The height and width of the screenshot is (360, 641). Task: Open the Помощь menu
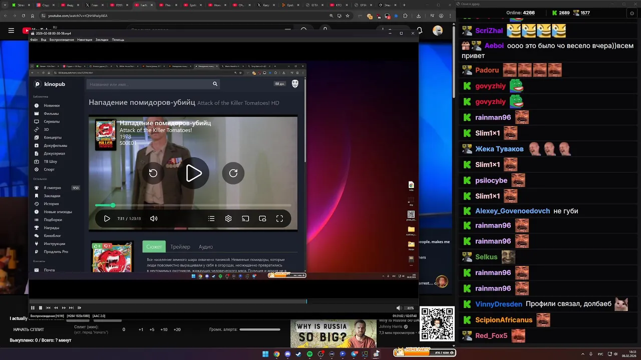tap(118, 39)
